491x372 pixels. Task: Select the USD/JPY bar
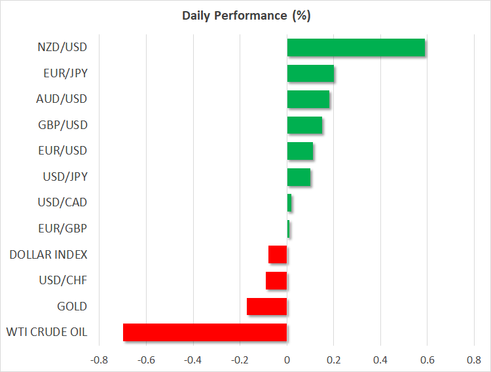click(x=299, y=177)
